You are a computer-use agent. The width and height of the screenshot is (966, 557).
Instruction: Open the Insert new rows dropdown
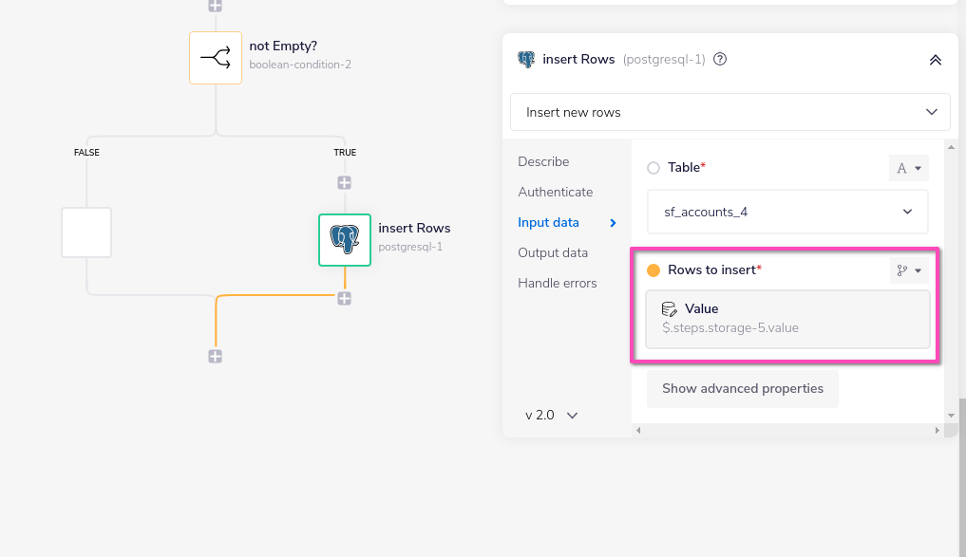coord(729,111)
